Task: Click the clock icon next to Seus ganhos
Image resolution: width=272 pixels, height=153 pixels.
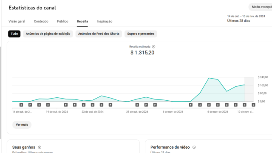Action: point(40,147)
